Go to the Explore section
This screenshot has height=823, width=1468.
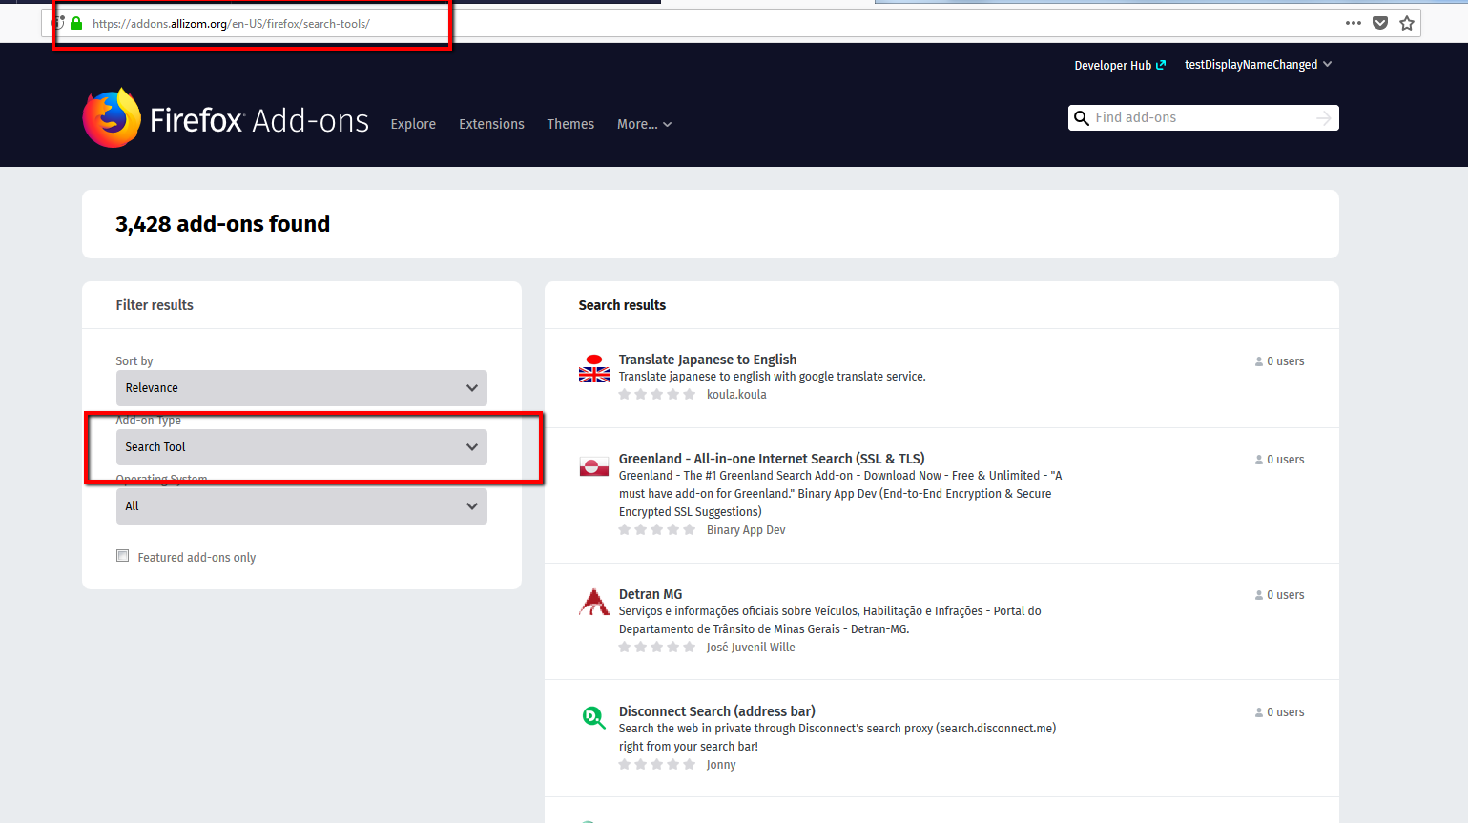click(x=413, y=124)
